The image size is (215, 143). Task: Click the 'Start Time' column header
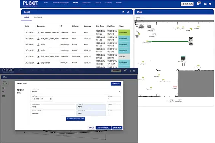point(99,26)
